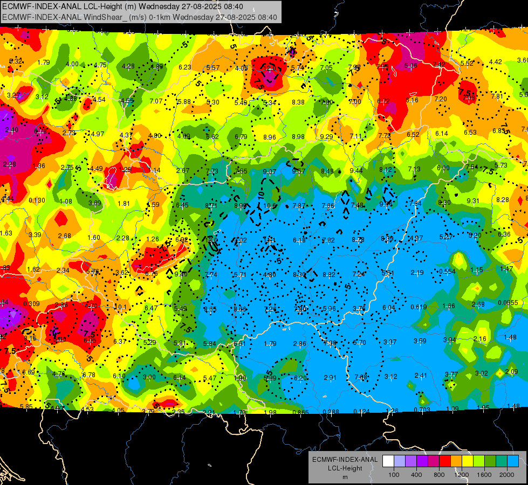Click the wind shear value 0.288
The height and width of the screenshot is (485, 528).
click(331, 412)
